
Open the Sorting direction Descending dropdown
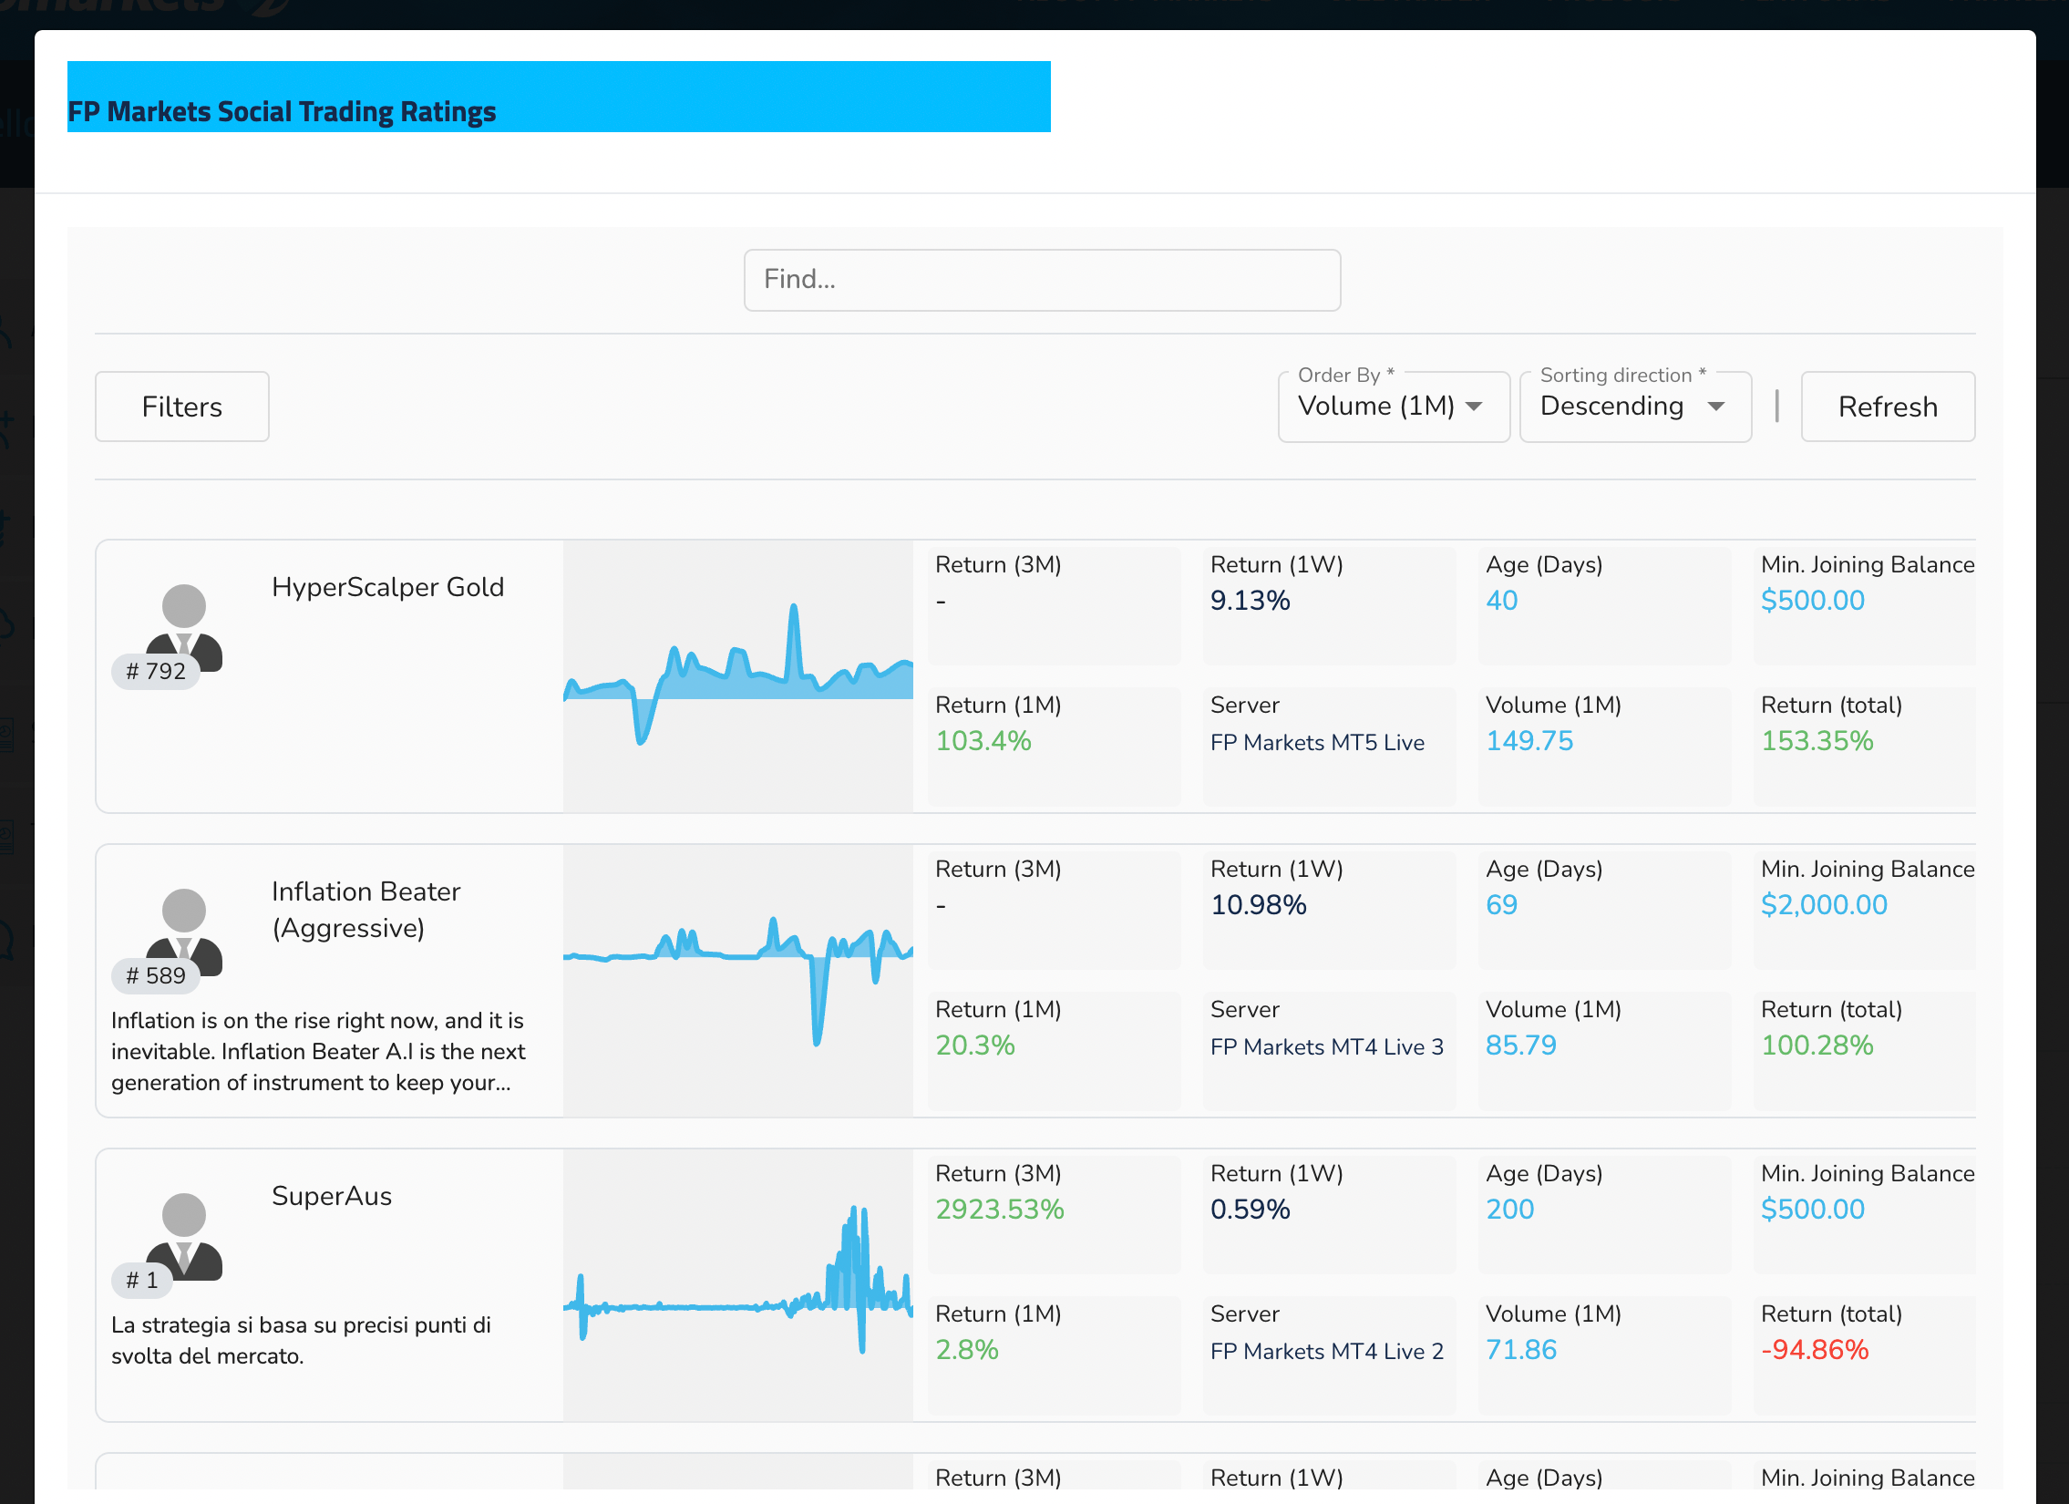(1635, 407)
